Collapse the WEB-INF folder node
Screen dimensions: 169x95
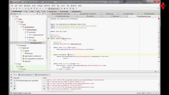pyautogui.click(x=19, y=48)
